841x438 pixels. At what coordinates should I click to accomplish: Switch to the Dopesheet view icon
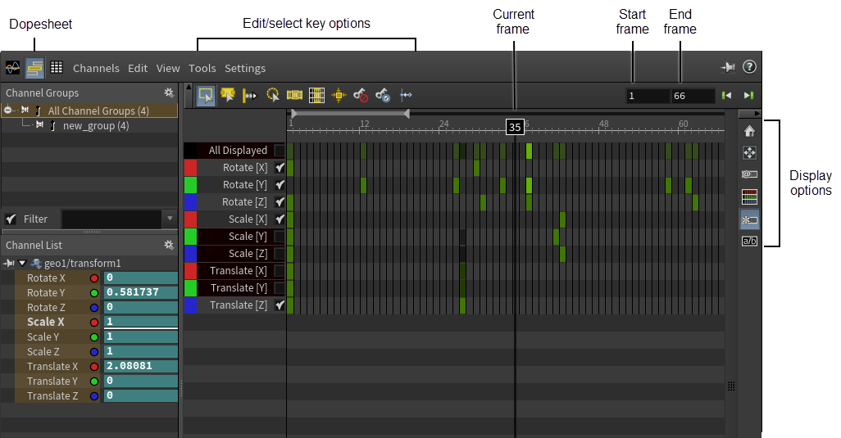click(35, 68)
